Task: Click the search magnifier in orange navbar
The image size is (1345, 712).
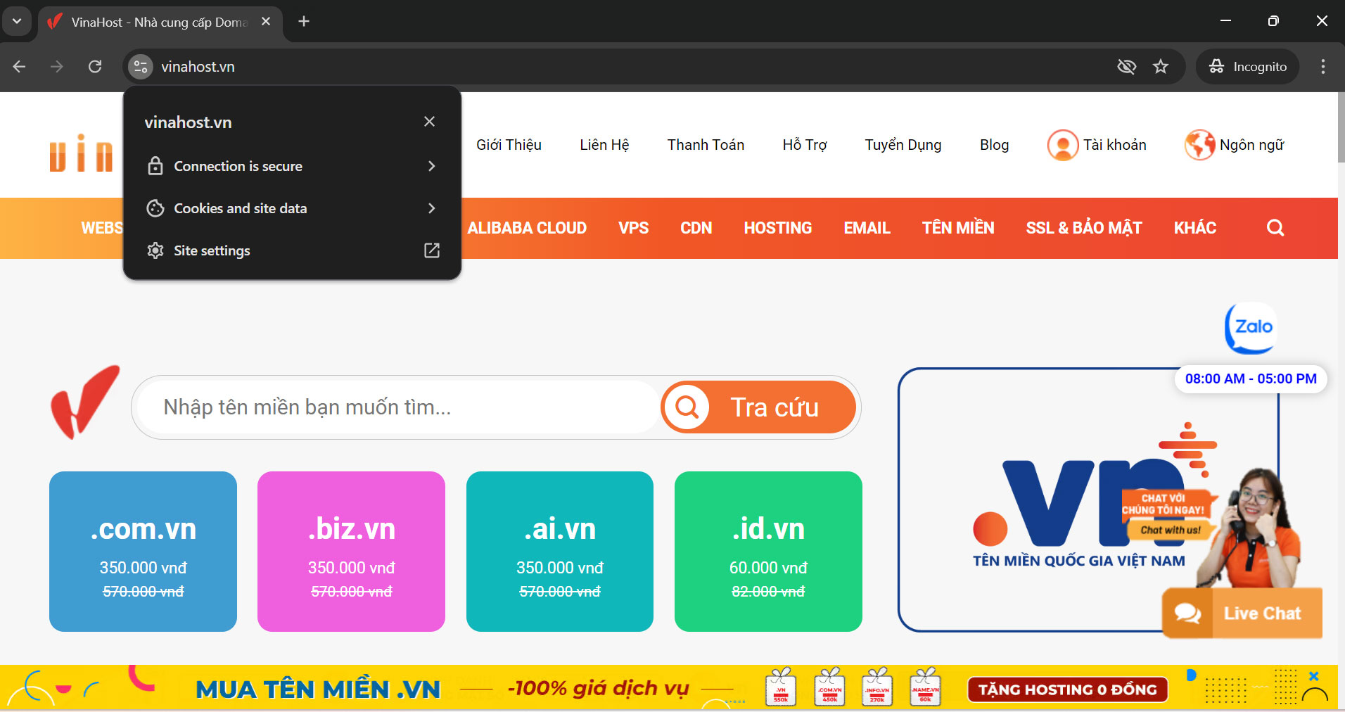Action: coord(1275,228)
